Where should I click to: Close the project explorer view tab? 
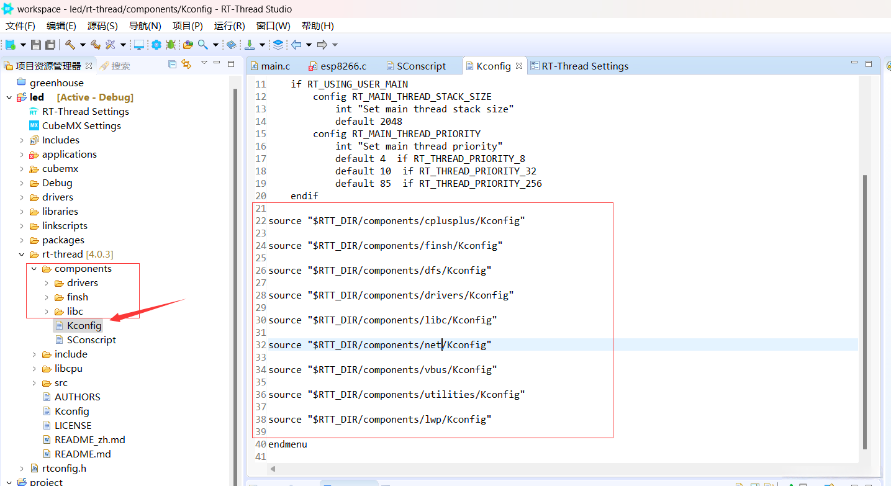(89, 66)
